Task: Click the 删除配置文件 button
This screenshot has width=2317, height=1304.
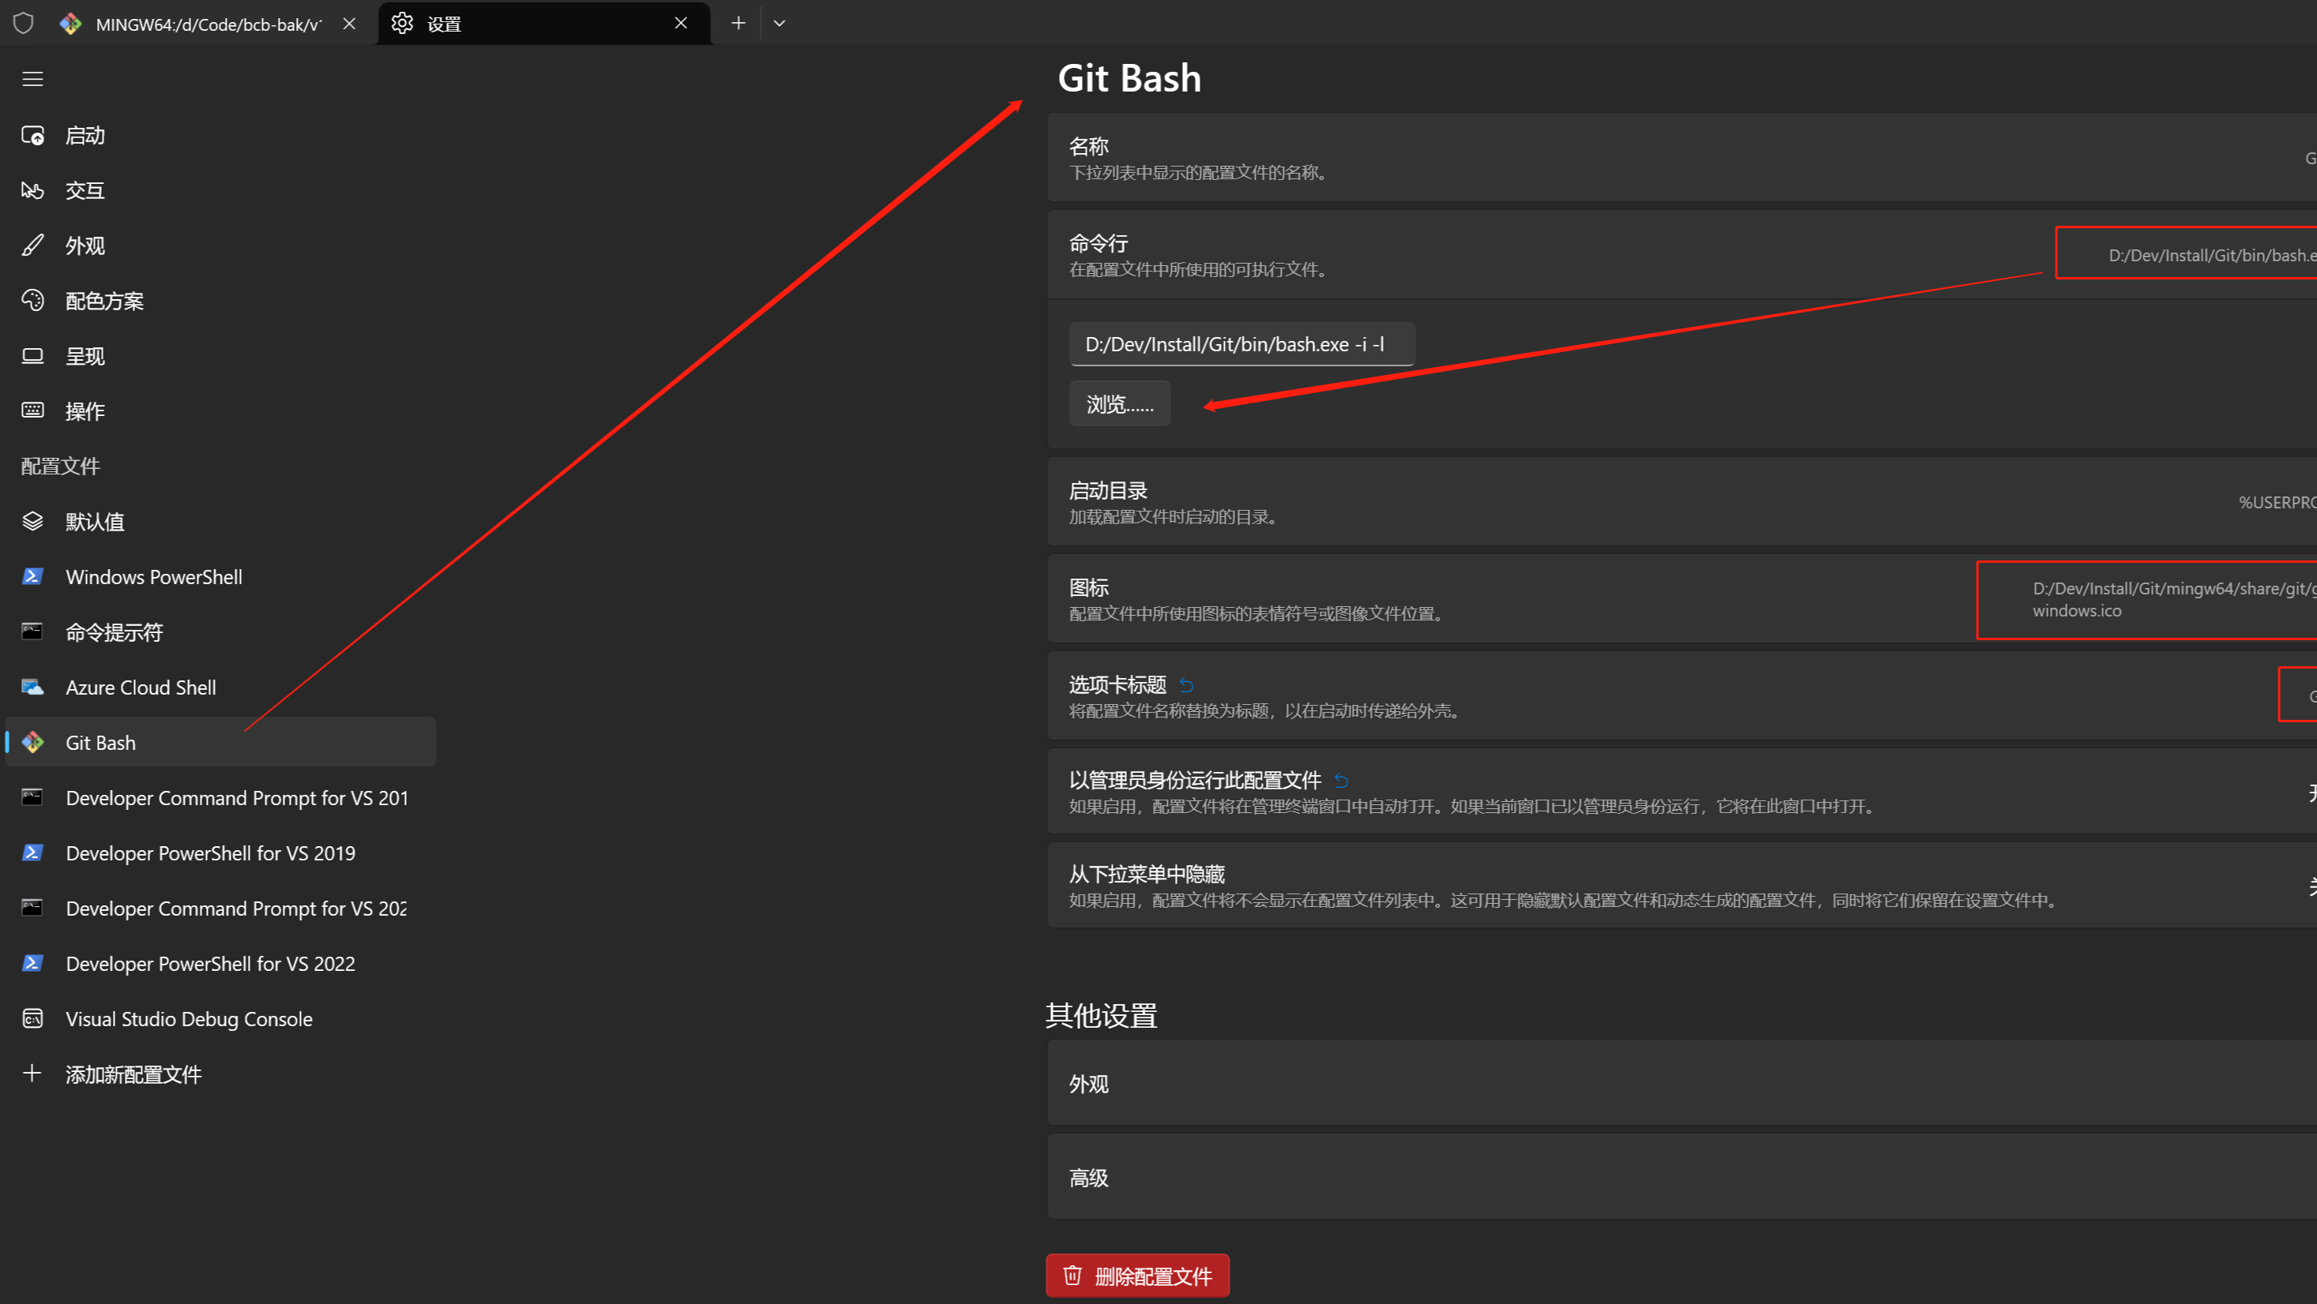Action: point(1141,1276)
